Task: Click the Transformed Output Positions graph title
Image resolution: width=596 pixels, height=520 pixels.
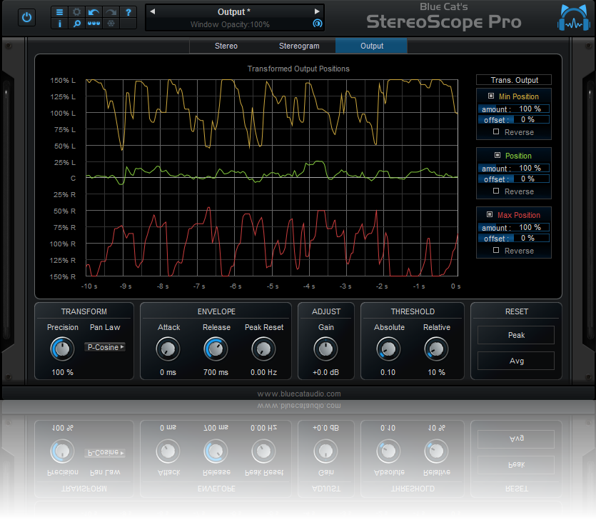Action: [298, 69]
